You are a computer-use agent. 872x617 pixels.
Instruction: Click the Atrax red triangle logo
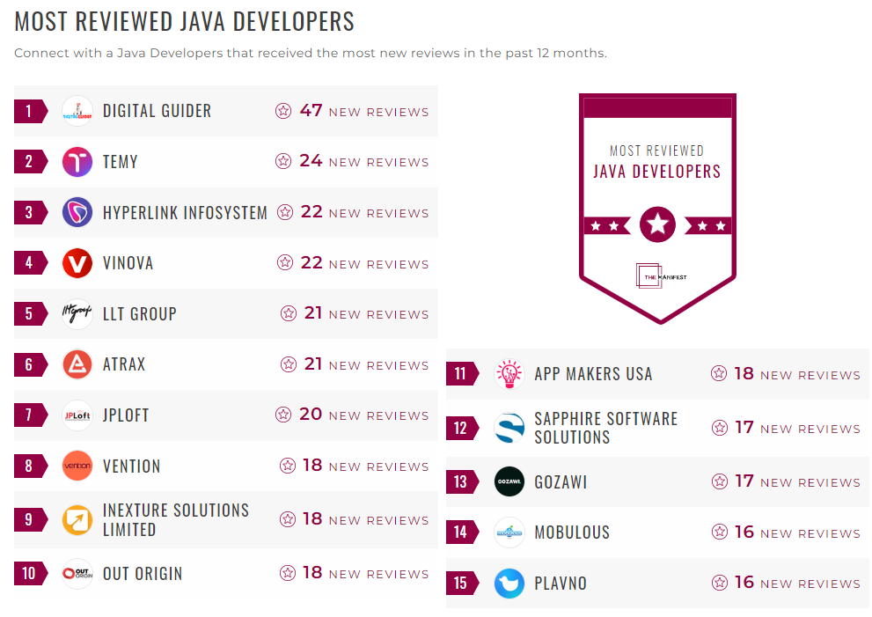point(77,364)
